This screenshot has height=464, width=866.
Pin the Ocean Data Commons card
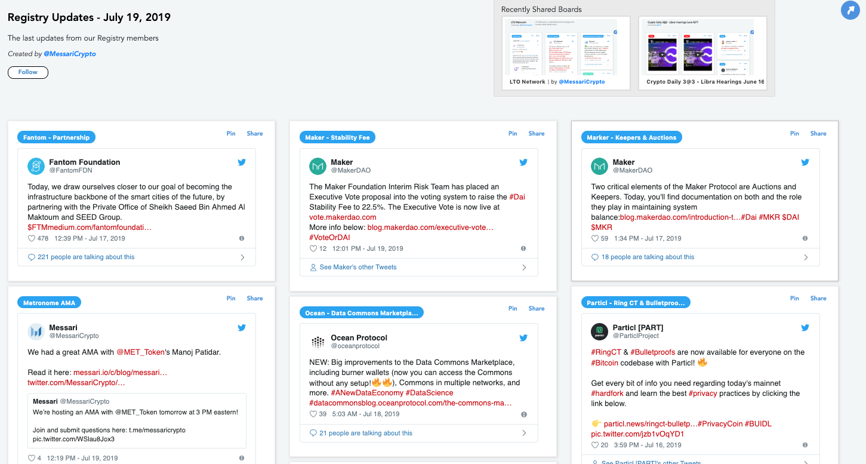pos(513,309)
